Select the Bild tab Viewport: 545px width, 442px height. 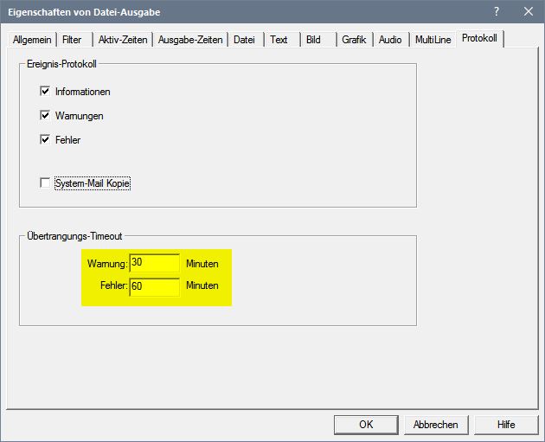313,40
